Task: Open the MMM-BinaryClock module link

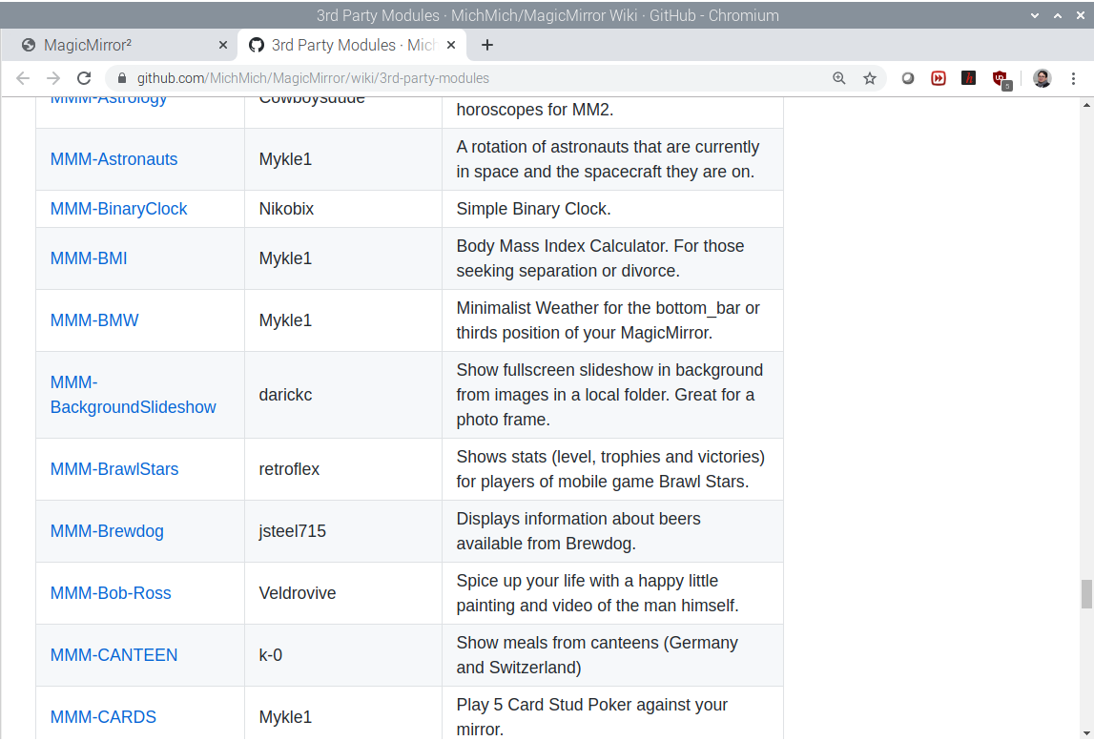Action: (118, 209)
